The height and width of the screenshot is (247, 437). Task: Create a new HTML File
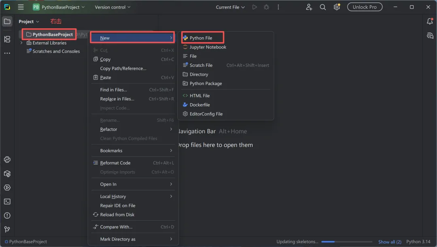coord(226,96)
